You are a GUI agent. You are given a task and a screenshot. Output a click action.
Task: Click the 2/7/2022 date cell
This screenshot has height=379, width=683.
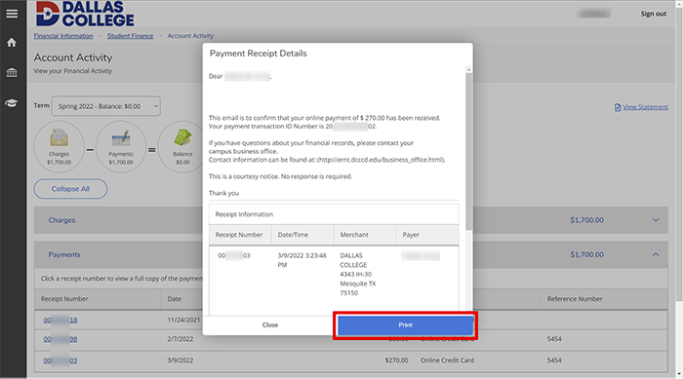pyautogui.click(x=181, y=339)
